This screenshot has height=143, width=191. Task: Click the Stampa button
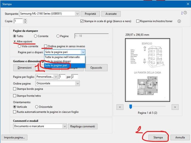(158, 138)
